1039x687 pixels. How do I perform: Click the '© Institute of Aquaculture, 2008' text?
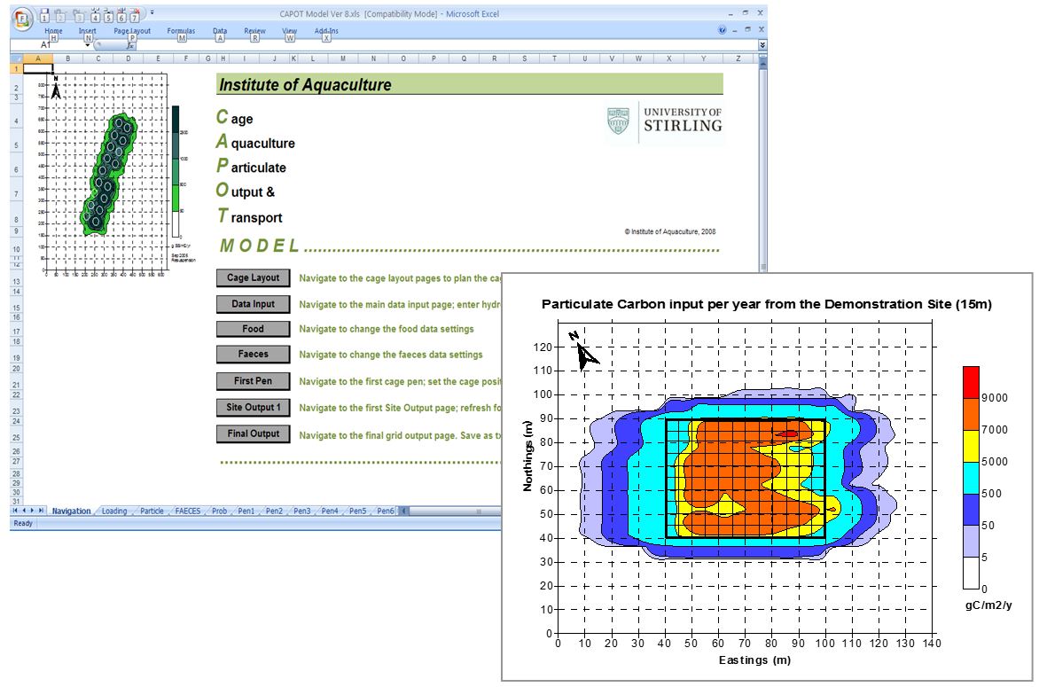coord(670,232)
